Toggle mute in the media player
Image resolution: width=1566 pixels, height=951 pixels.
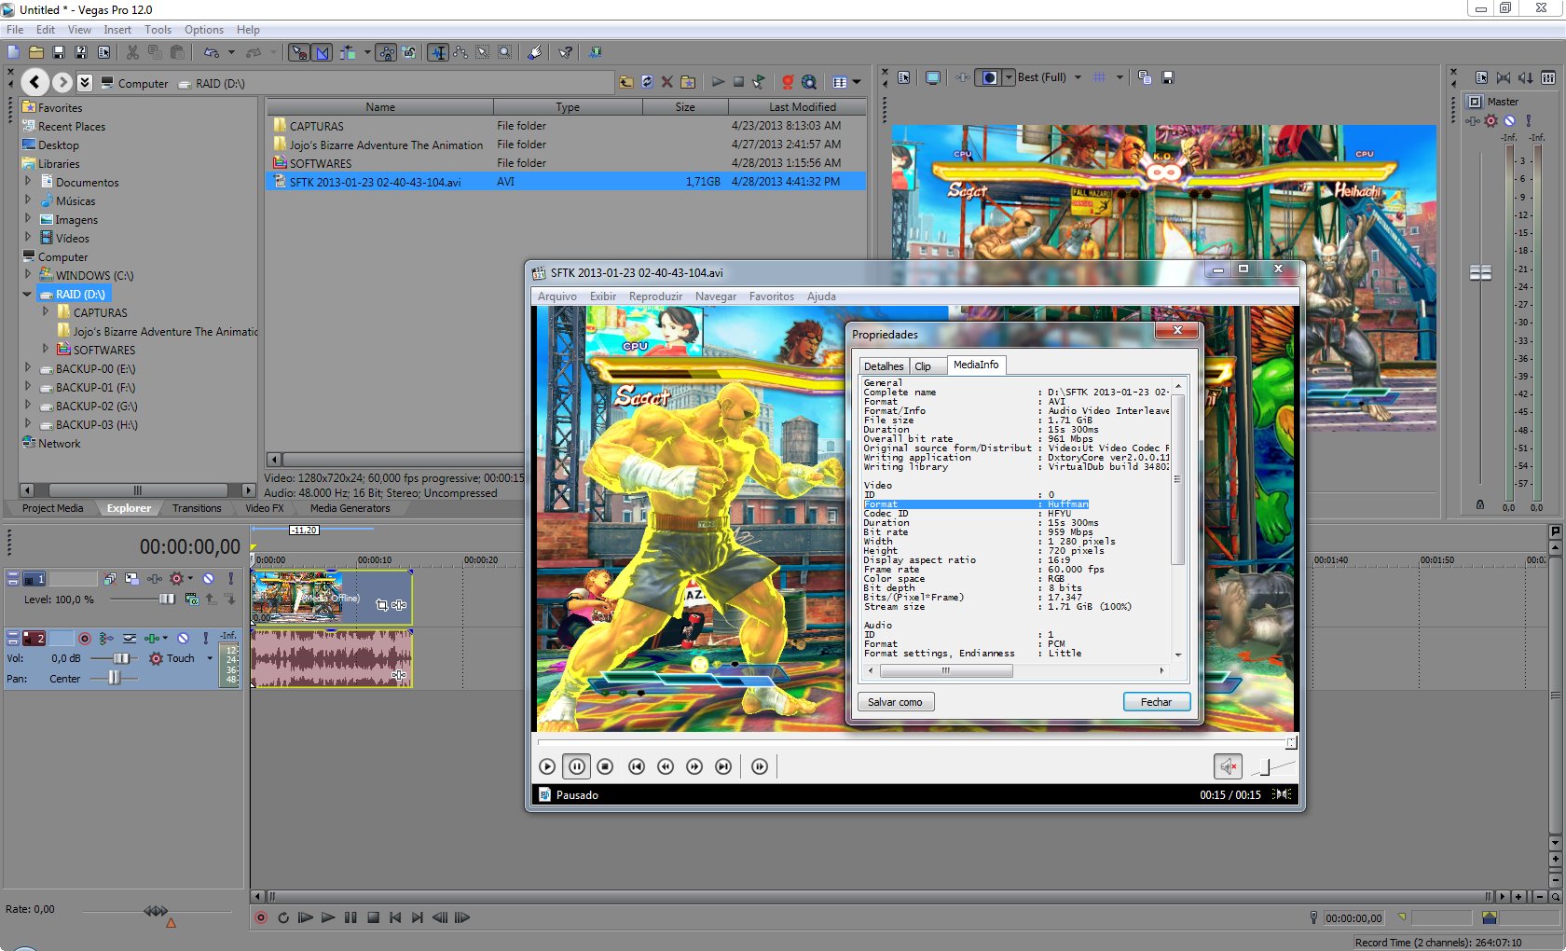click(1228, 766)
